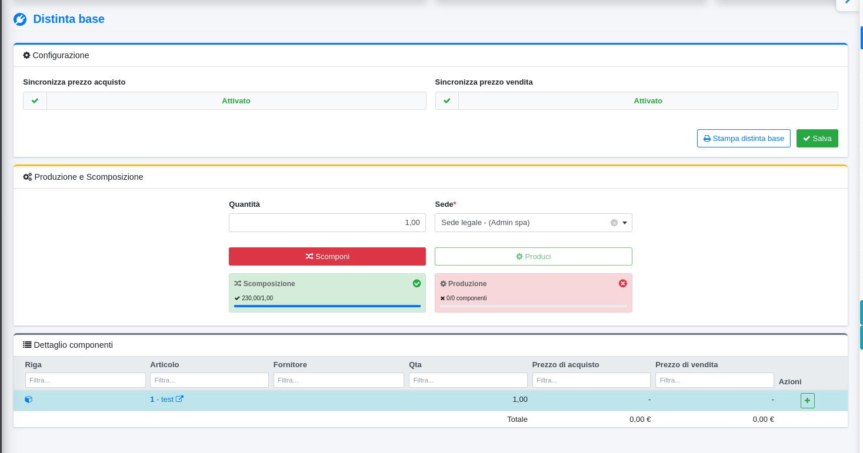Click the Configurazione gear icon
Image resolution: width=863 pixels, height=453 pixels.
tap(26, 55)
